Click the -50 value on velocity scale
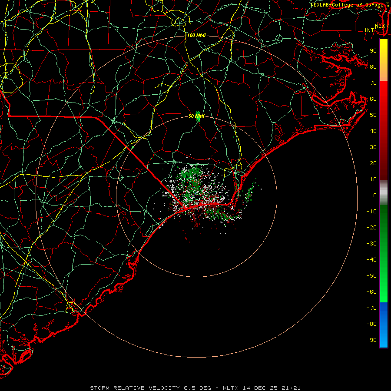Image resolution: width=391 pixels, height=391 pixels. pos(371,275)
